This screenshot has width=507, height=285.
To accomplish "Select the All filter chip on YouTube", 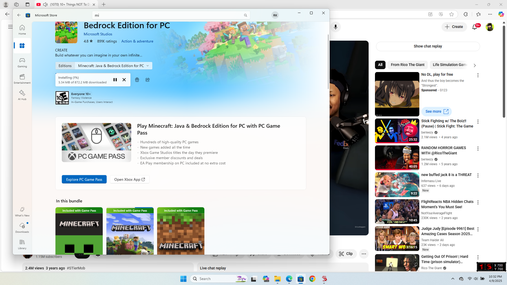I will [x=380, y=65].
